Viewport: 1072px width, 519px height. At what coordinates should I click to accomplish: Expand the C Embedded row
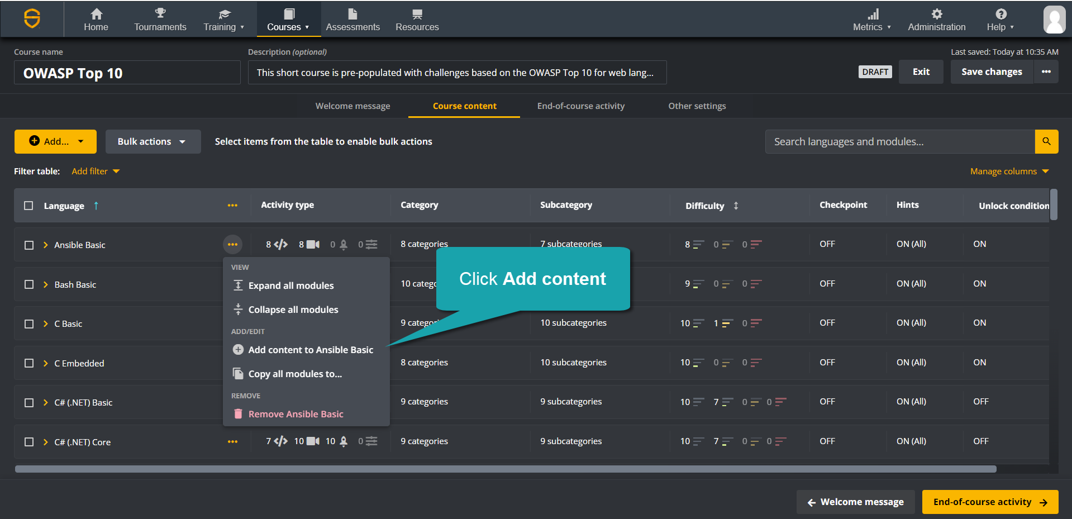tap(46, 363)
